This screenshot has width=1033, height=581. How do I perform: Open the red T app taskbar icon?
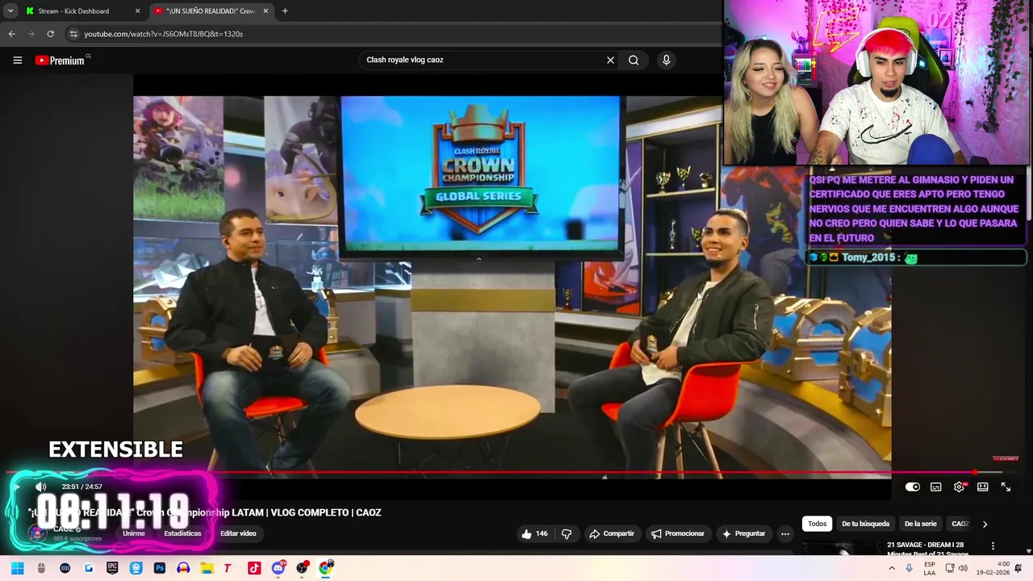(228, 568)
